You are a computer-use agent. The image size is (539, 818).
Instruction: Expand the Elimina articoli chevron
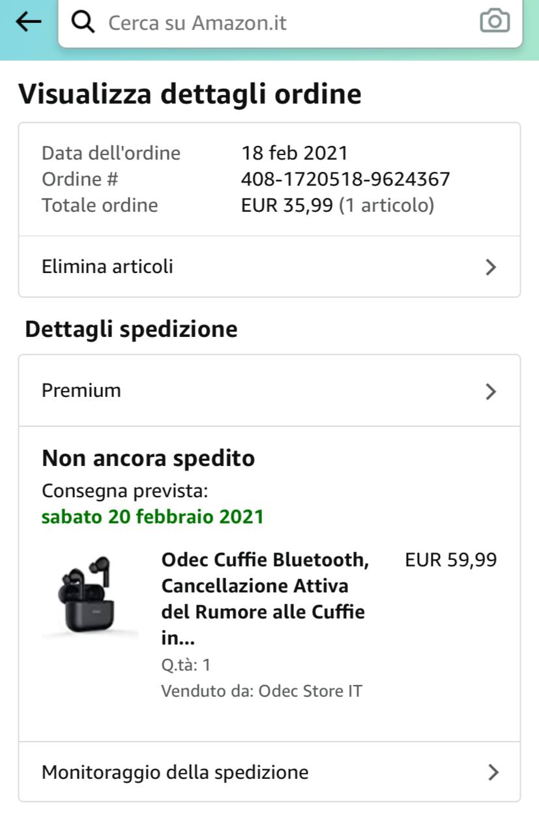coord(491,267)
